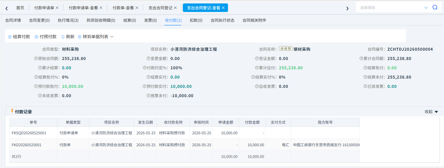Select row FKSQD20260525001 in payment records
Screen dimensions: 444x168
(184, 133)
